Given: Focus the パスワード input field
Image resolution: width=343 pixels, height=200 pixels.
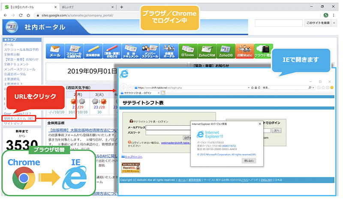Looking at the screenshot, I should coord(168,133).
